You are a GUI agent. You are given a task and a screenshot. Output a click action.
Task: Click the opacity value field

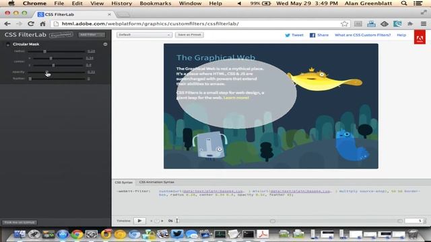[x=92, y=72]
